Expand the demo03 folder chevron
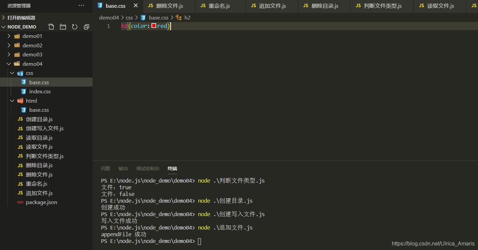The image size is (478, 250). tap(9, 54)
